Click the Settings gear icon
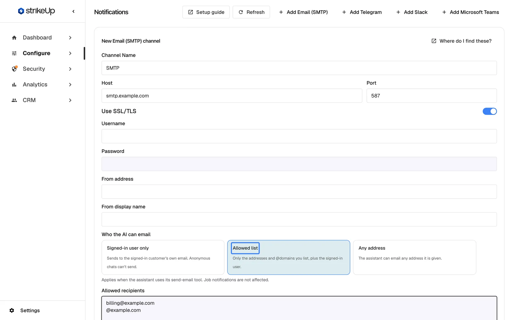Image resolution: width=513 pixels, height=320 pixels. tap(12, 310)
